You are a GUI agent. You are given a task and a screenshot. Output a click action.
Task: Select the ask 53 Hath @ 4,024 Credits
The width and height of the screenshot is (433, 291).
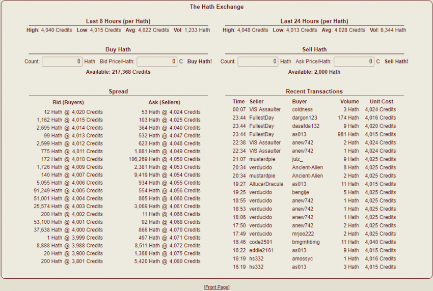pyautogui.click(x=171, y=112)
